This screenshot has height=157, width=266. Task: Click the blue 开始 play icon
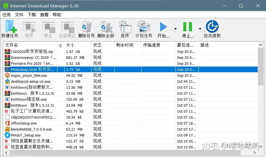click(163, 27)
